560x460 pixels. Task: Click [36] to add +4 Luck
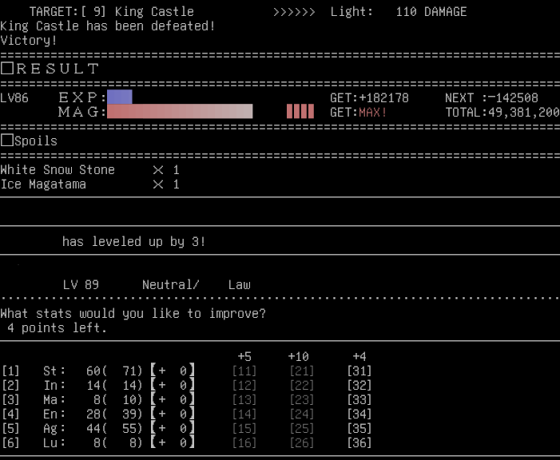[x=359, y=442]
